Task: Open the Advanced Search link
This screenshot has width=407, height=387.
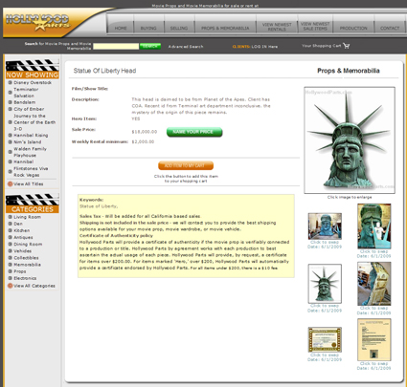Action: click(186, 47)
